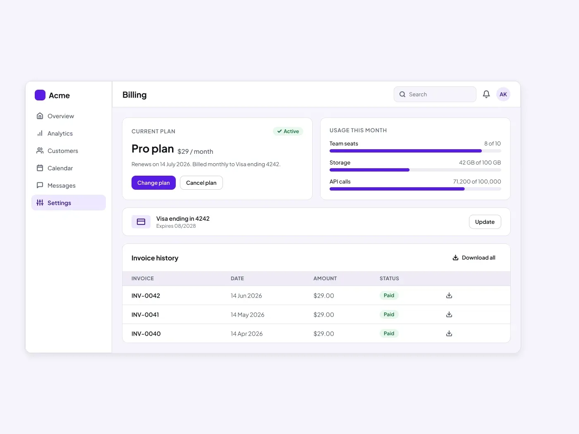
Task: Select Customers from the sidebar
Action: click(69, 151)
